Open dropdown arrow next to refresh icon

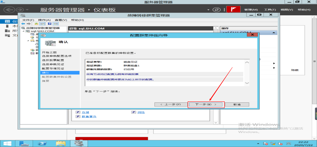(209, 10)
